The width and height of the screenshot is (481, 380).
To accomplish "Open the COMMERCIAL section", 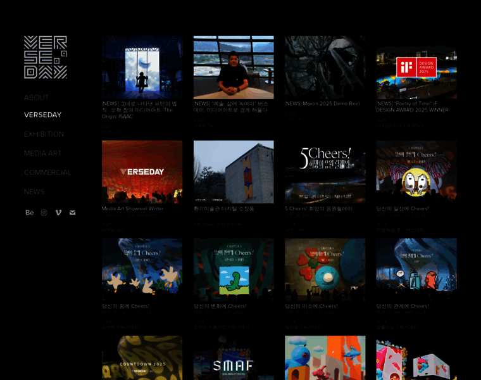I will pos(47,172).
